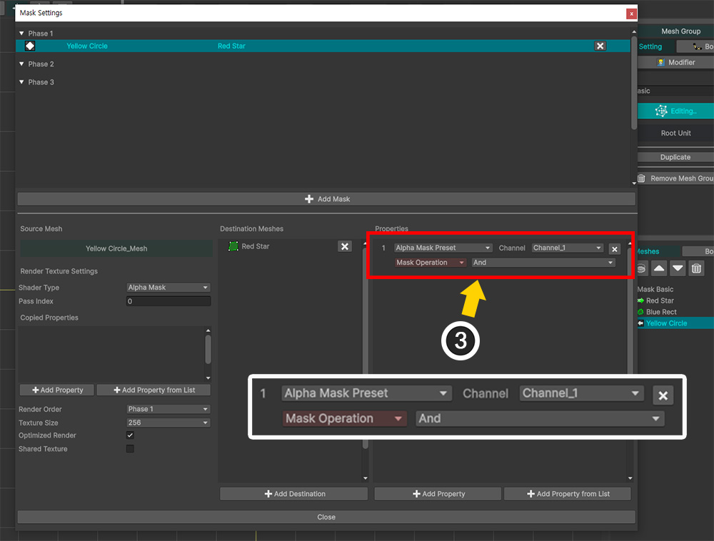The image size is (714, 541).
Task: Open the And operation dropdown in Properties list
Action: [543, 263]
